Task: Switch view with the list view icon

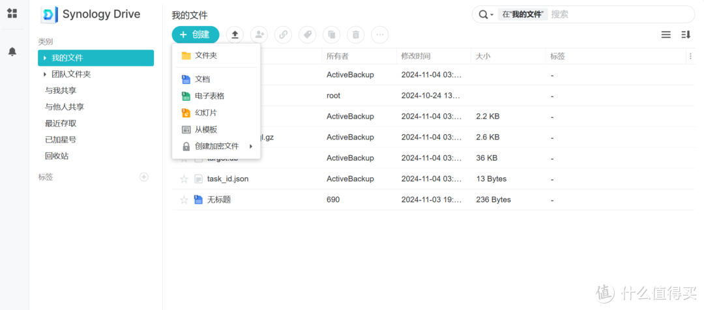Action: 666,35
